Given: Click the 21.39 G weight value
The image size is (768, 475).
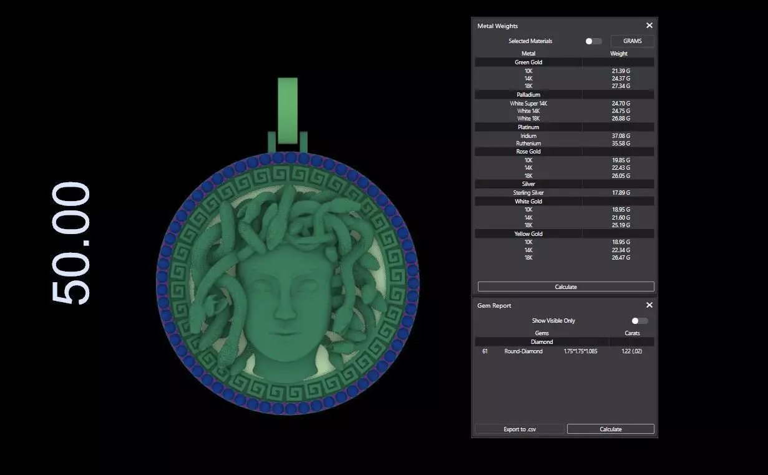Looking at the screenshot, I should [x=621, y=71].
